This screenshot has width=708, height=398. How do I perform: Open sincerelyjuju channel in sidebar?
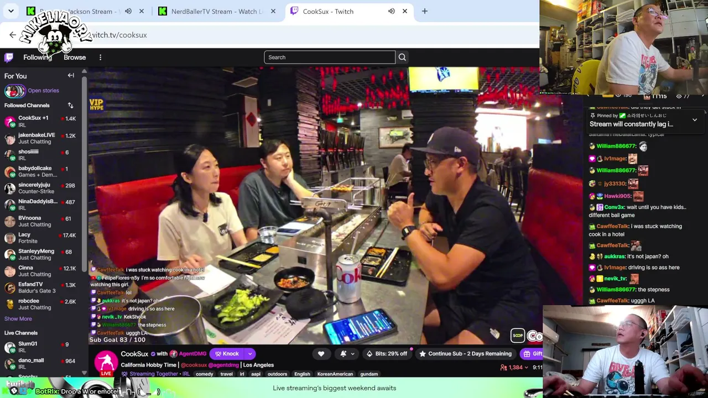click(x=40, y=188)
